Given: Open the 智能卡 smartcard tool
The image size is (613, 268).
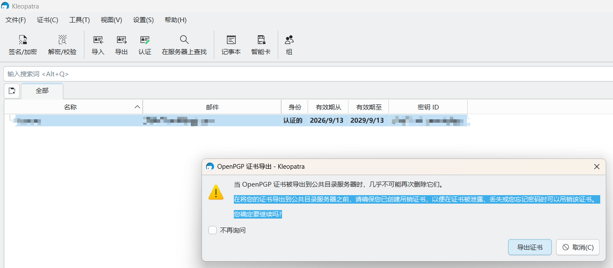Looking at the screenshot, I should (x=261, y=45).
